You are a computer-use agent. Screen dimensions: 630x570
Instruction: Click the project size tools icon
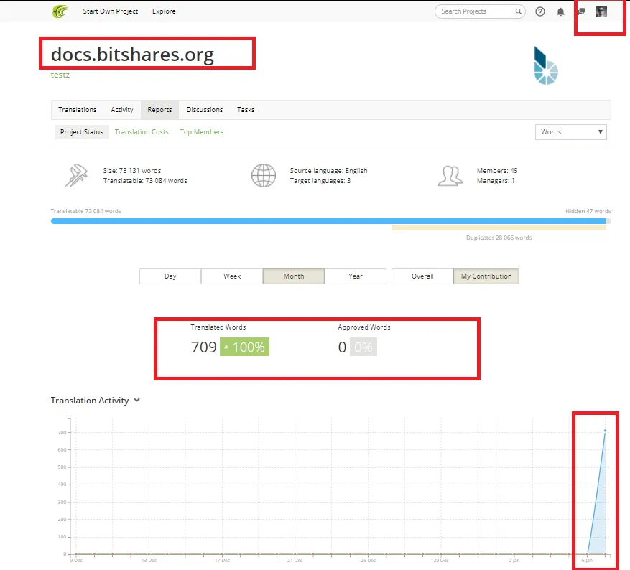pyautogui.click(x=76, y=175)
